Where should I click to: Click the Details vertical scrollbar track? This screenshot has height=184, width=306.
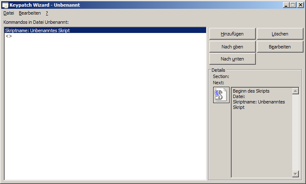click(x=296, y=134)
